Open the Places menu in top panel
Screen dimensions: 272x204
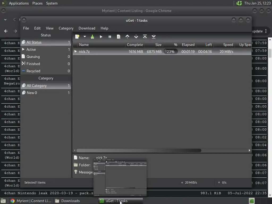point(37,3)
